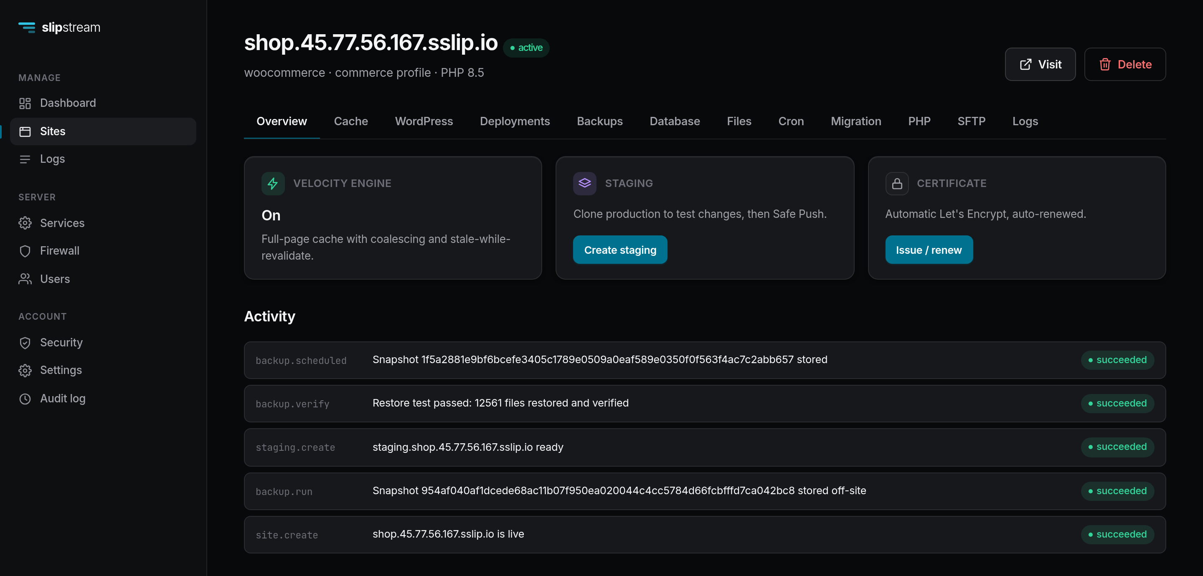Click the slipstream logo icon
Screen dimensions: 1203x576
click(x=27, y=28)
